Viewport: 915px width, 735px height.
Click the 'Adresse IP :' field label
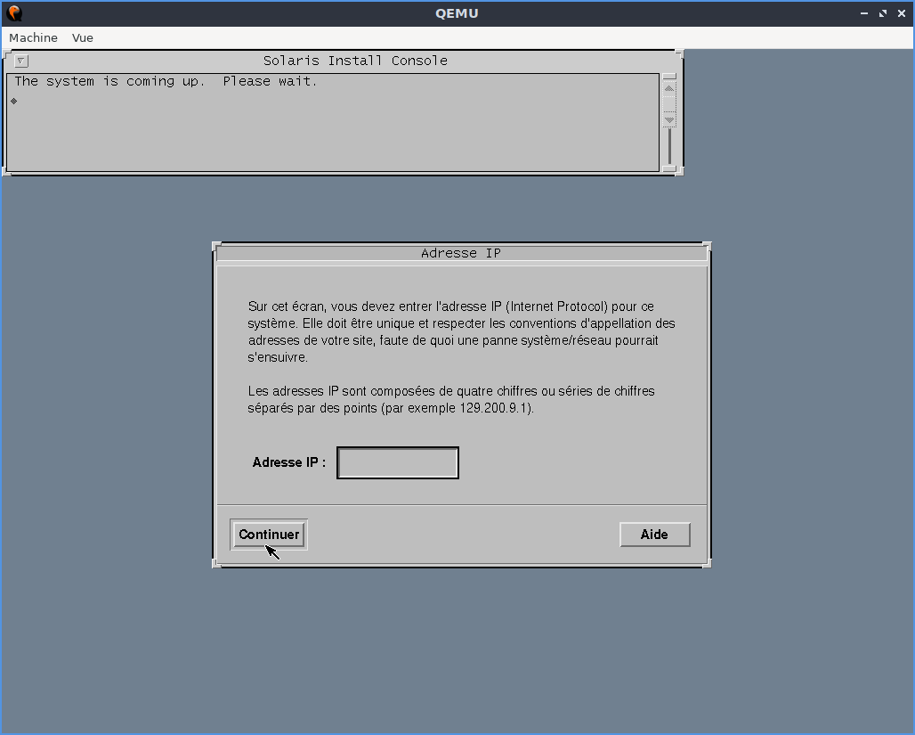point(289,462)
